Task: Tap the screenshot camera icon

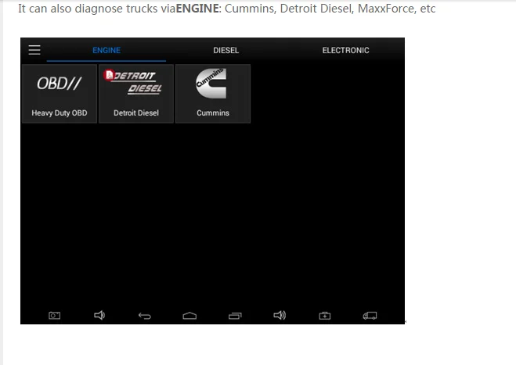Action: (x=54, y=316)
